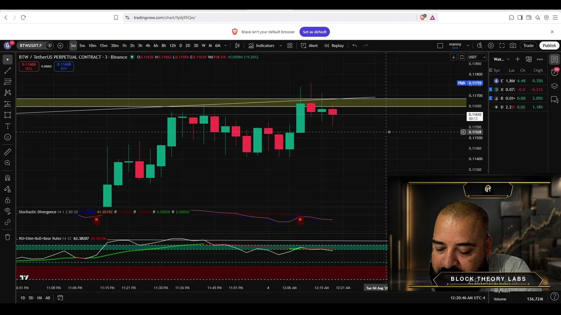Viewport: 561px width, 315px height.
Task: Select the D daily timeframe
Action: 181,45
